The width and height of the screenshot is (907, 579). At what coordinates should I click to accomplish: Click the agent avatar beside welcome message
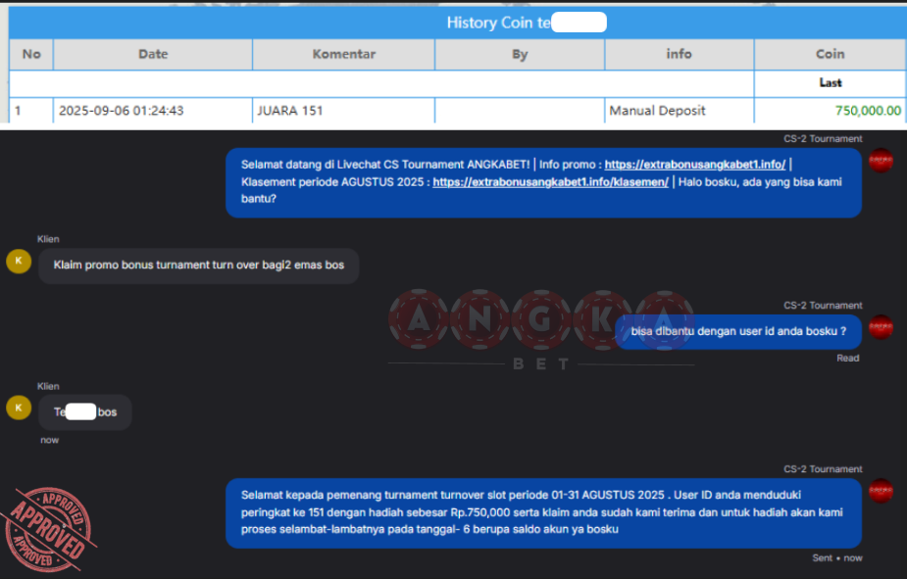[881, 161]
